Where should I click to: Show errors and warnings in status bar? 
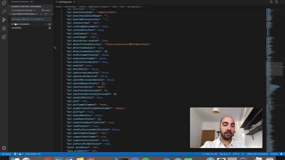click(x=18, y=154)
